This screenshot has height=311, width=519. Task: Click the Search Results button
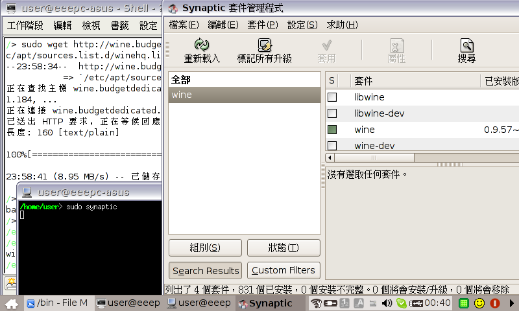click(205, 271)
